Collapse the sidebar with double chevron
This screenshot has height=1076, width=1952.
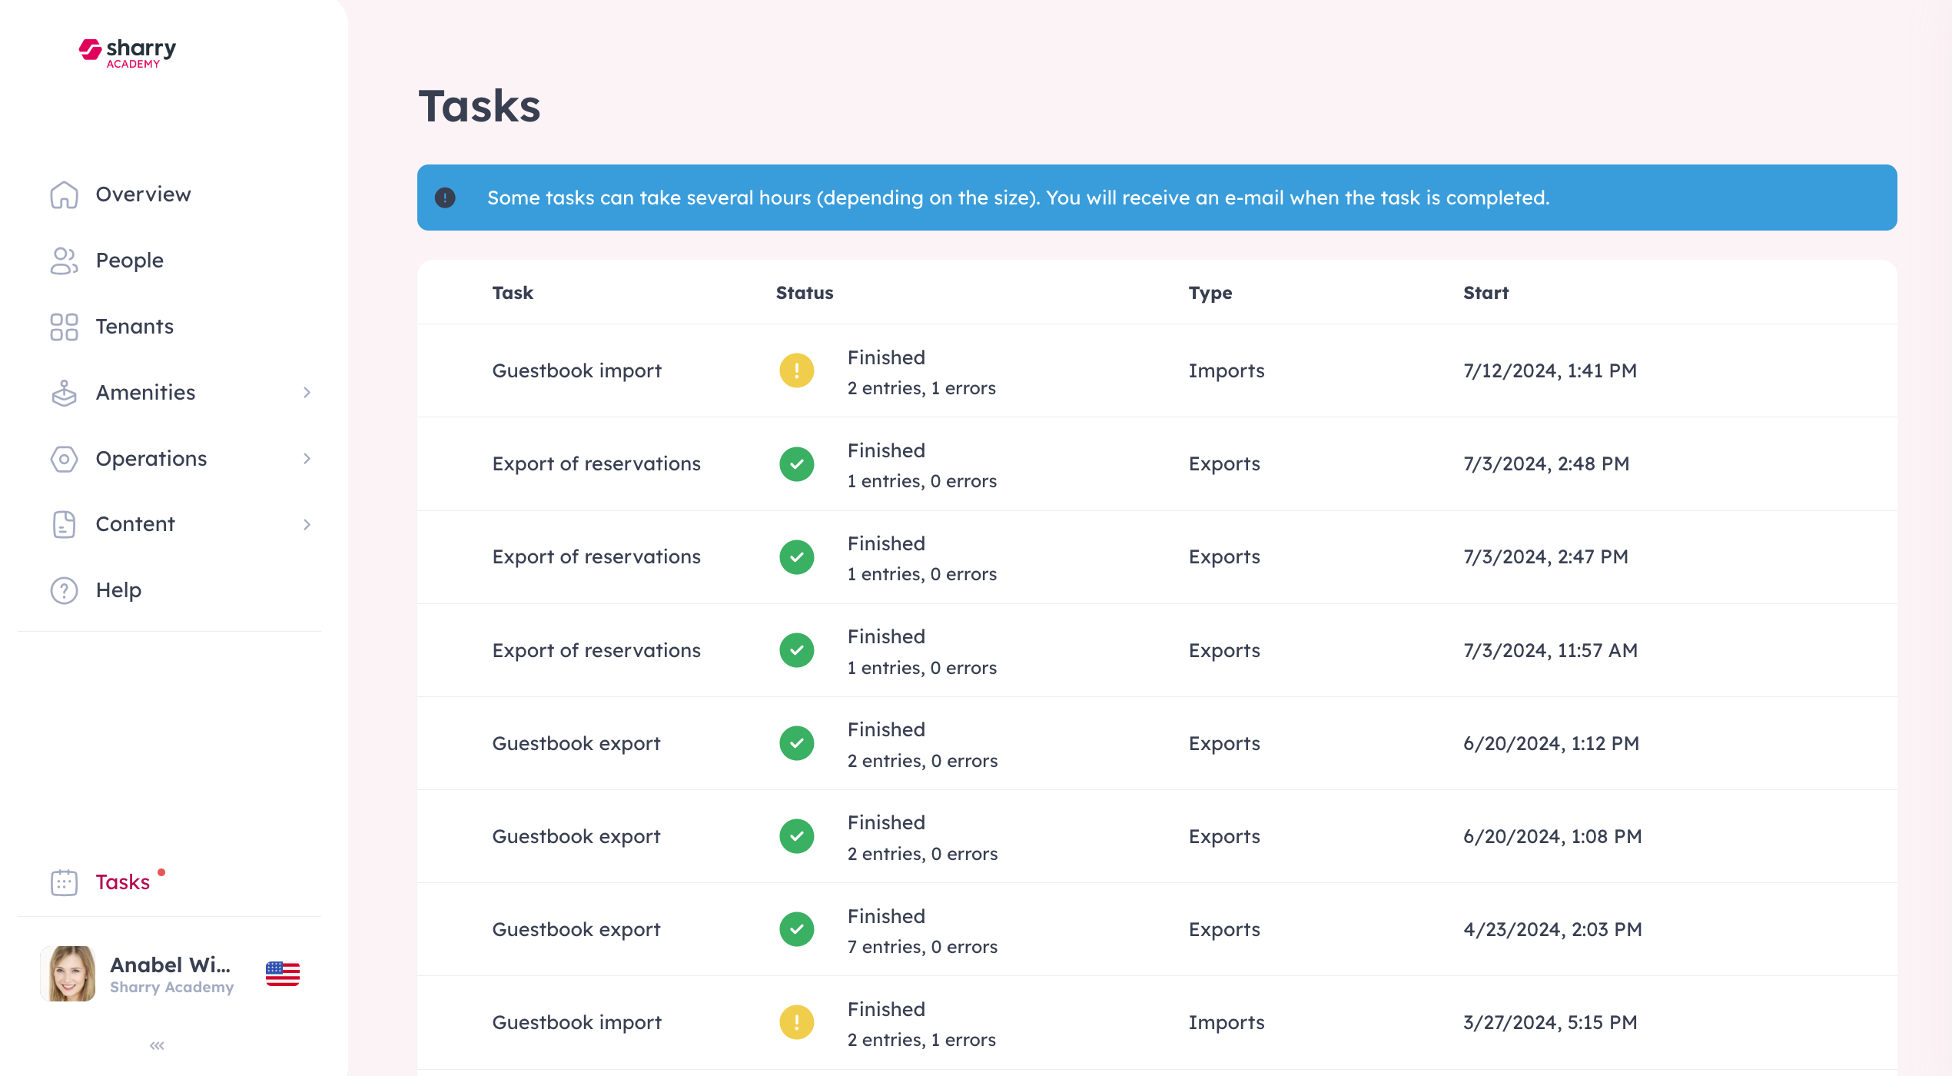157,1045
